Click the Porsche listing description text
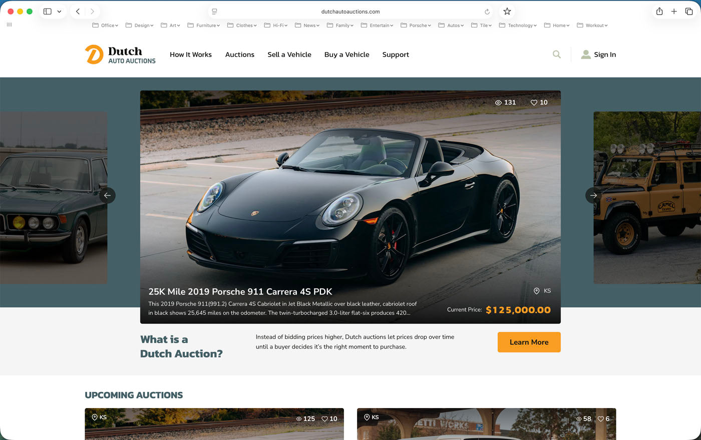Image resolution: width=701 pixels, height=440 pixels. 282,308
